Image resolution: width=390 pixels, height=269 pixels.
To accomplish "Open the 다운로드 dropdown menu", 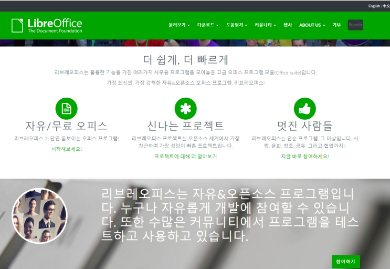I will (x=208, y=25).
